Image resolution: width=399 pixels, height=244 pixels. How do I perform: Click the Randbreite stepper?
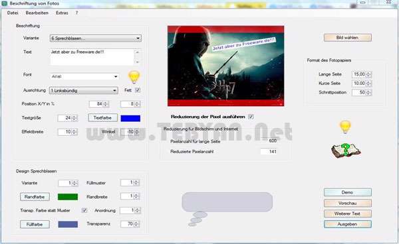tap(130, 196)
